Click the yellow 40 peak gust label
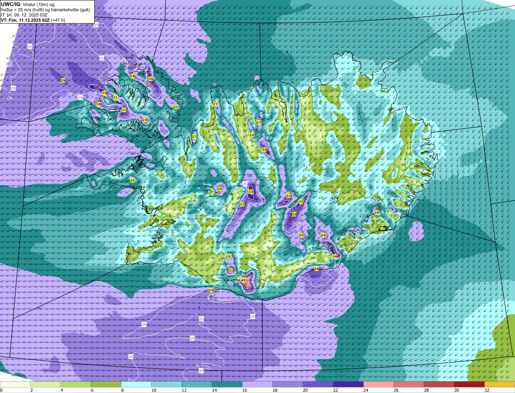The image size is (515, 393). pyautogui.click(x=243, y=280)
